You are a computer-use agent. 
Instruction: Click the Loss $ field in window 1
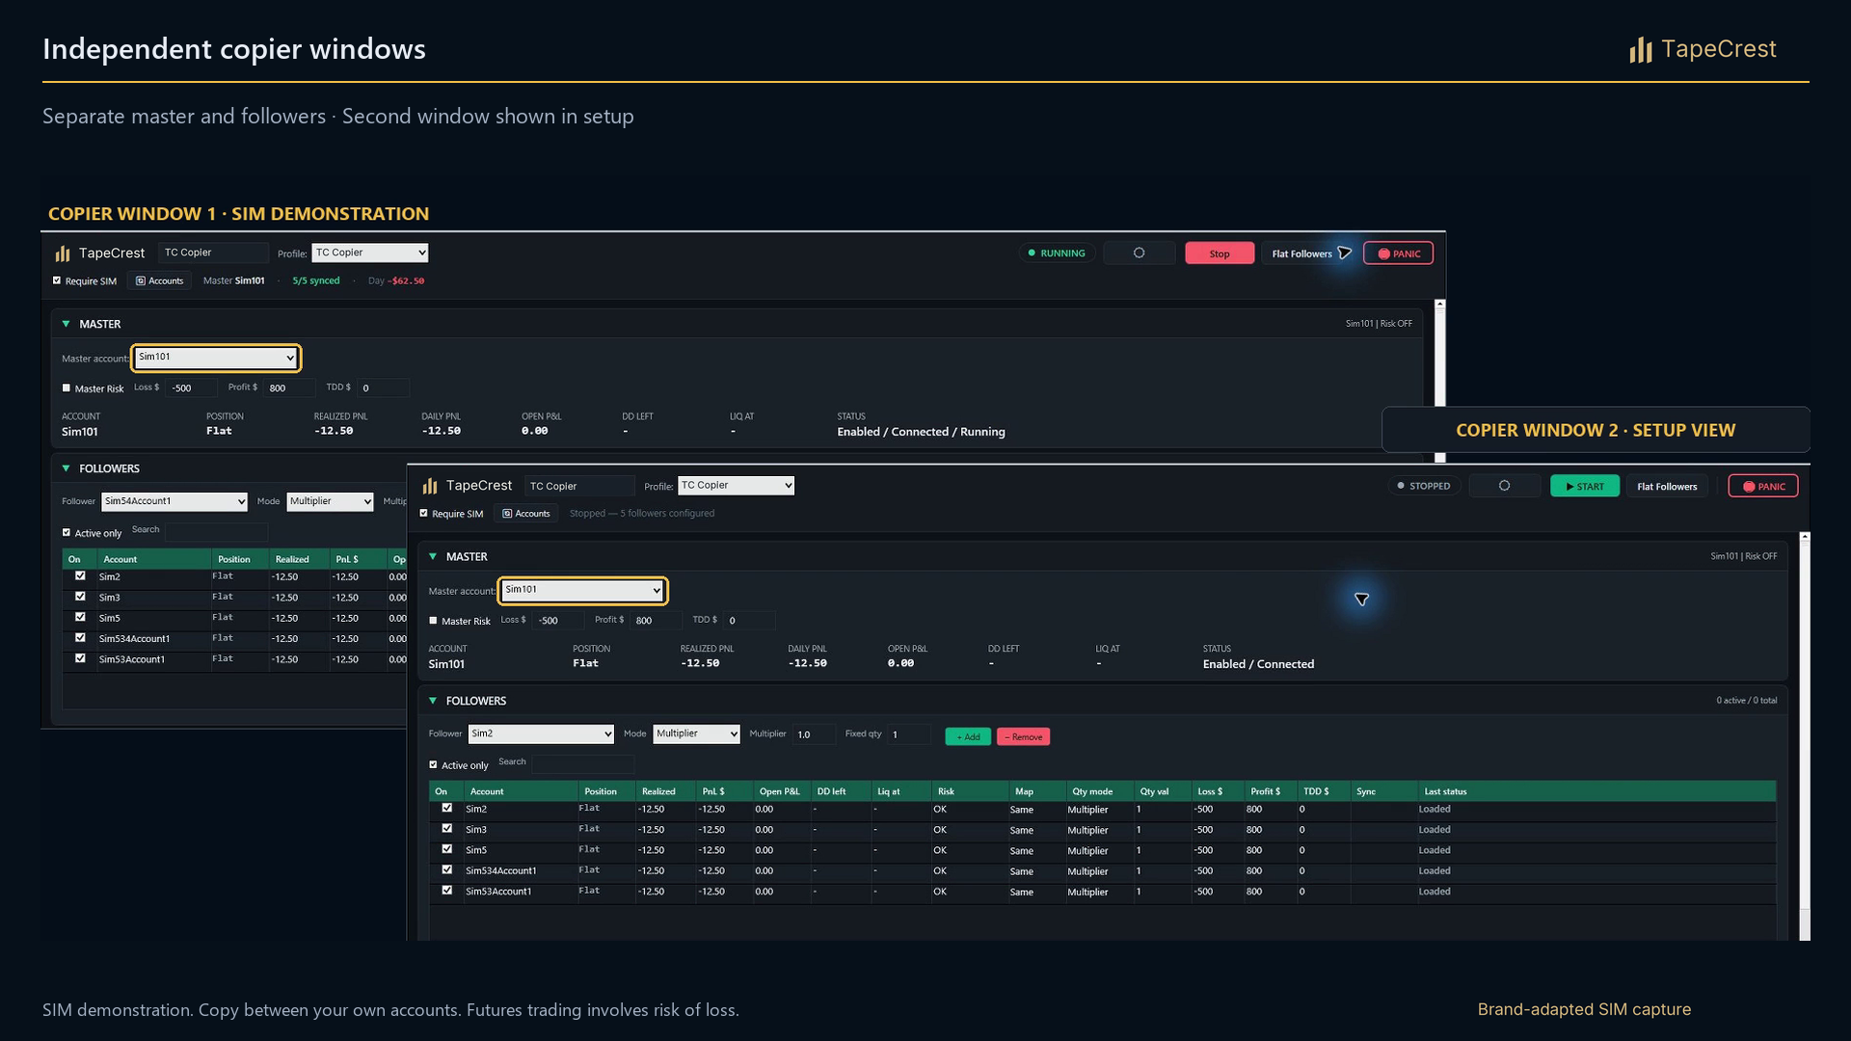pos(192,388)
